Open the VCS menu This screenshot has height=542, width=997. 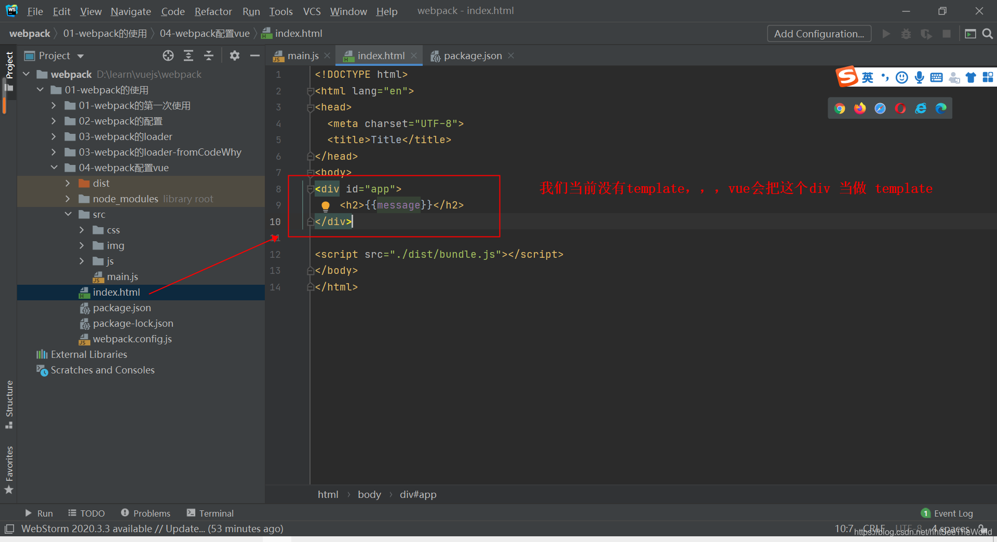pos(312,11)
